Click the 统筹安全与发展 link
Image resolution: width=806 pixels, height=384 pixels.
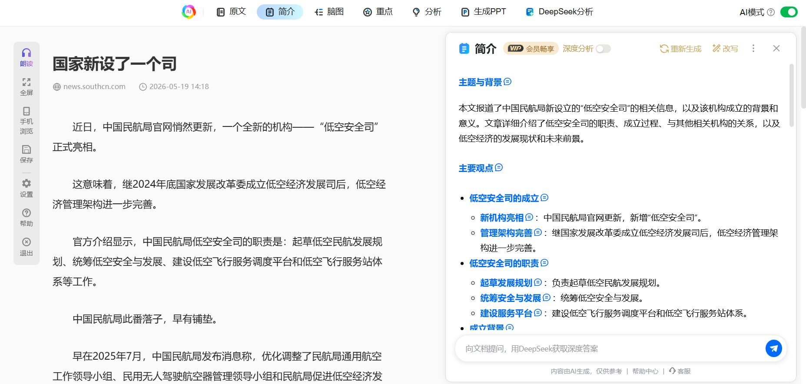pyautogui.click(x=511, y=298)
